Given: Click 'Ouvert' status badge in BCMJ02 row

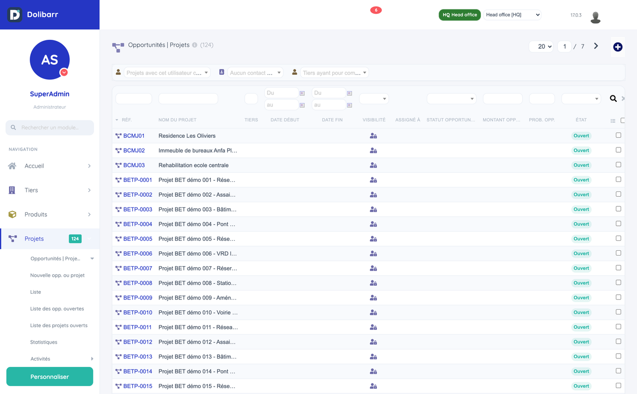Looking at the screenshot, I should pyautogui.click(x=581, y=151).
